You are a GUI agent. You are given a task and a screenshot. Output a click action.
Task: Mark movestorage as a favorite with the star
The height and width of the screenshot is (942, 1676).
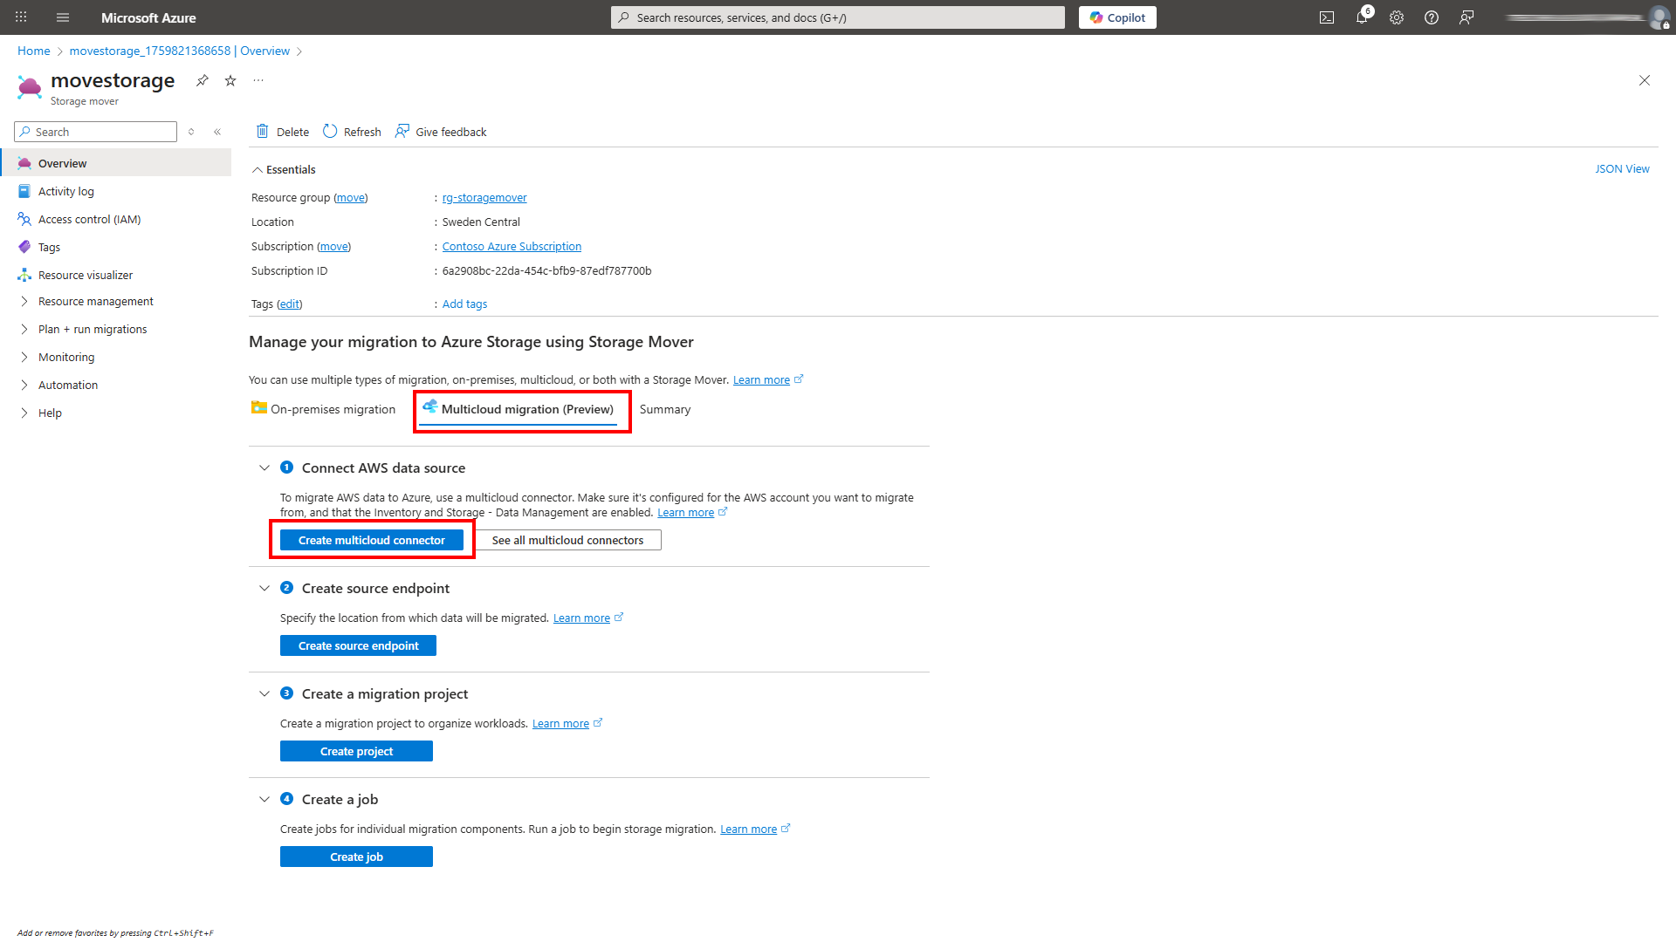coord(230,80)
